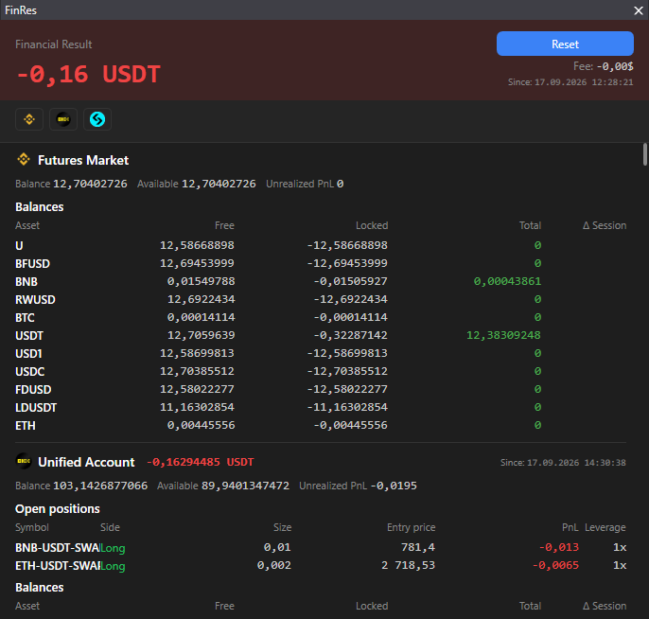
Task: Close the FinRes window
Action: (639, 10)
